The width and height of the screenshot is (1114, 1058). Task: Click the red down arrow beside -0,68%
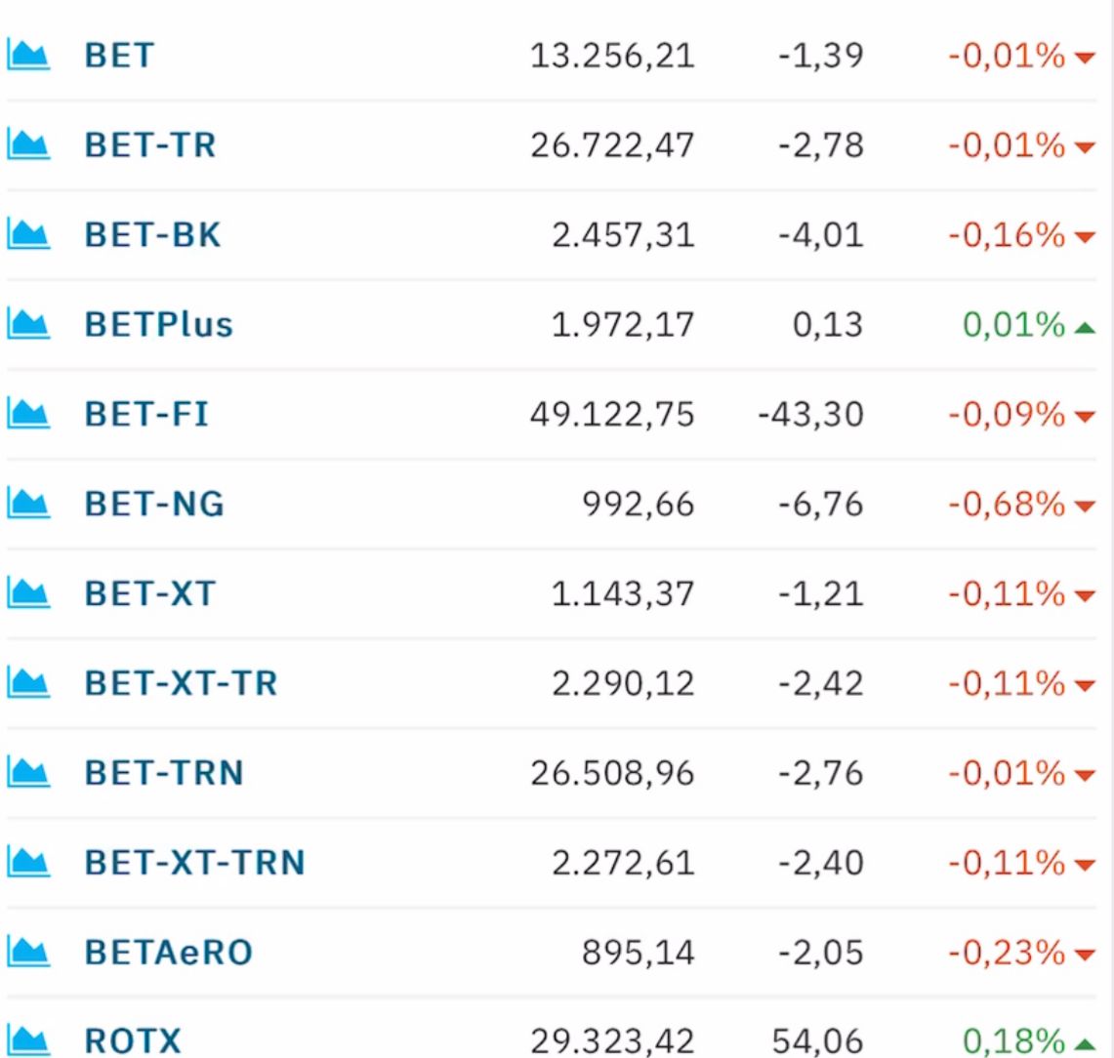(x=1084, y=507)
